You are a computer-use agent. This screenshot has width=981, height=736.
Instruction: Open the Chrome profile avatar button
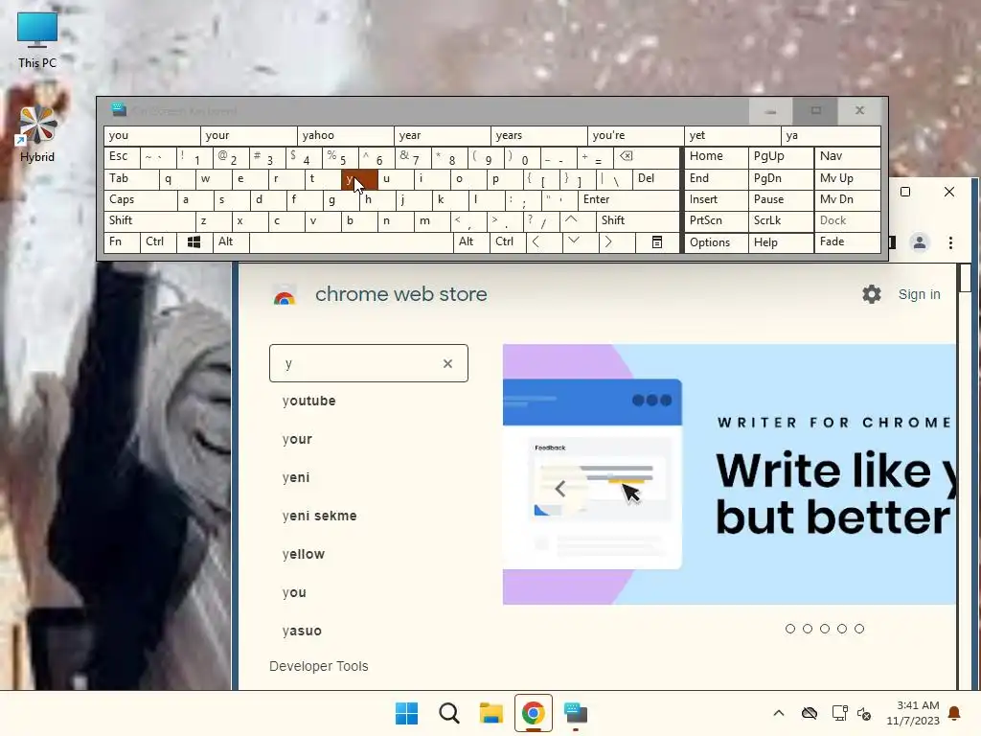pyautogui.click(x=919, y=242)
